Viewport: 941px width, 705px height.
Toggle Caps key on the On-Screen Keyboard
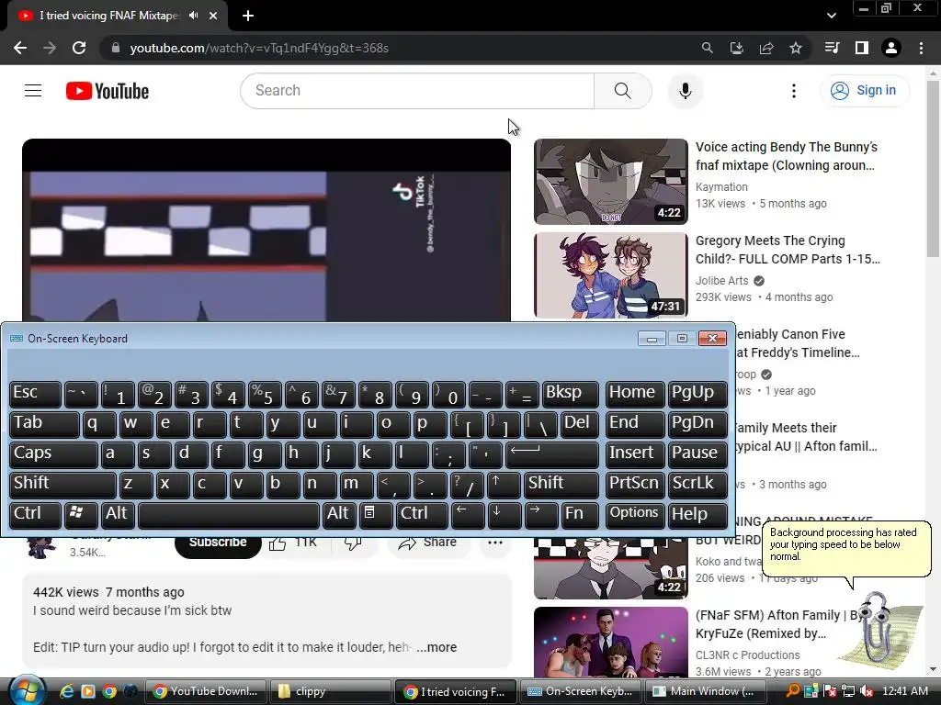coord(53,453)
